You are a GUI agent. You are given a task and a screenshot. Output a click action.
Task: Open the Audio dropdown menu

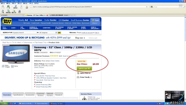click(14, 28)
